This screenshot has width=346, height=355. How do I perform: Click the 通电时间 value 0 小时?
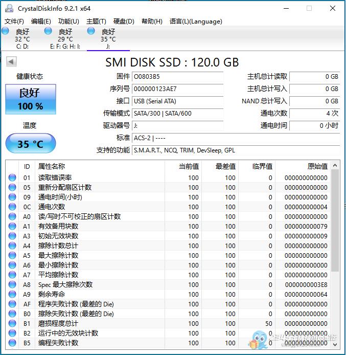click(x=314, y=126)
